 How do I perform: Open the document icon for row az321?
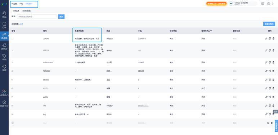(270, 97)
